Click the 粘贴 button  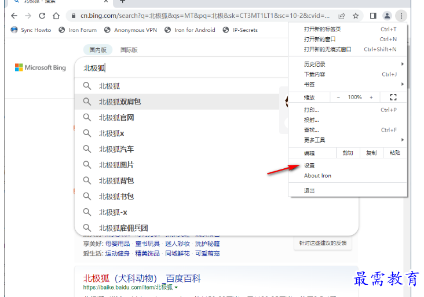(x=395, y=153)
